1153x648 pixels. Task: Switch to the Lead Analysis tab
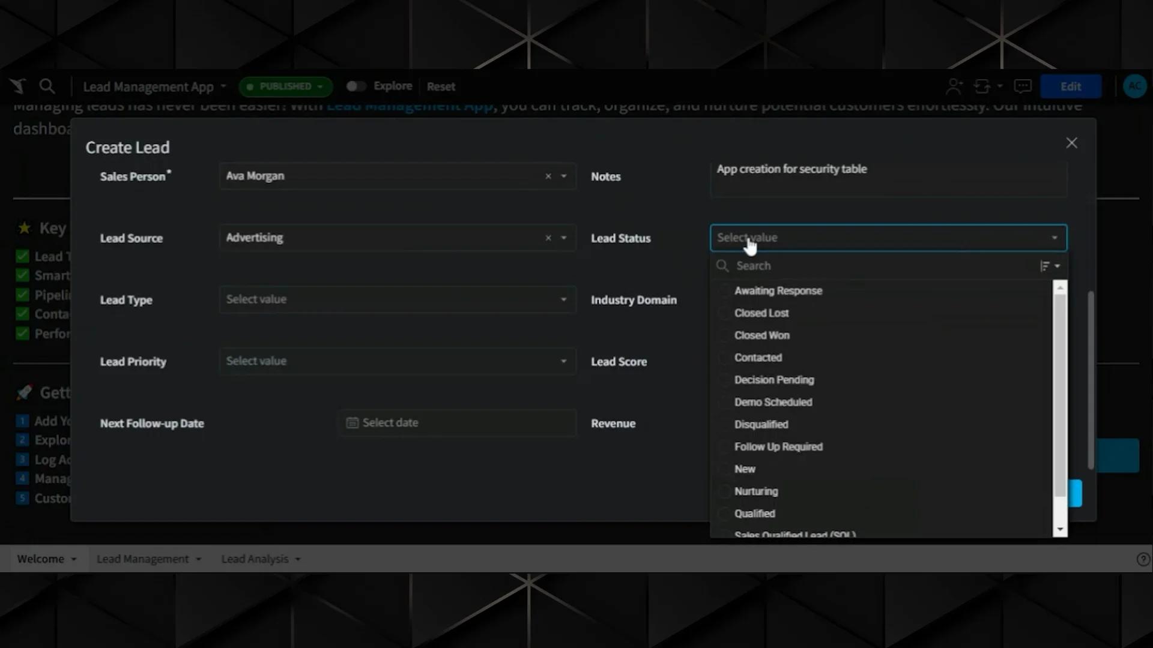pos(260,559)
